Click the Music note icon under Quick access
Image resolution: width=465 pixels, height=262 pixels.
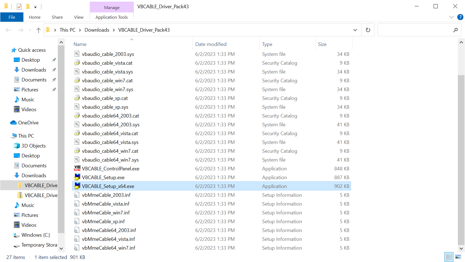(17, 99)
